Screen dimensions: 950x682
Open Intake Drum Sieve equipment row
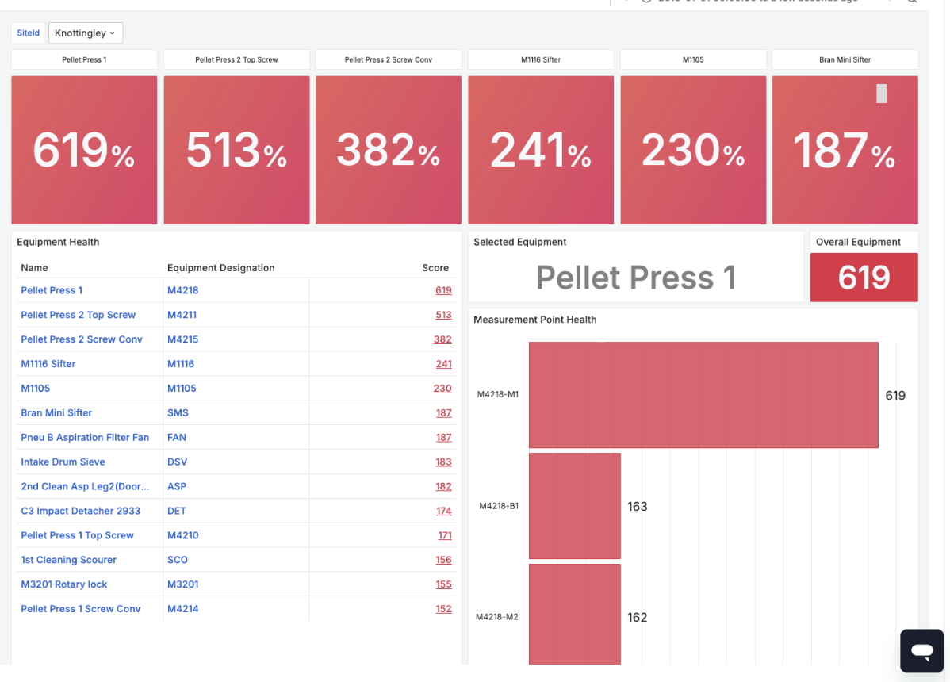236,462
